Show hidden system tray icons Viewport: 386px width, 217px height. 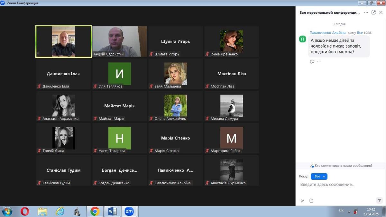(x=349, y=212)
